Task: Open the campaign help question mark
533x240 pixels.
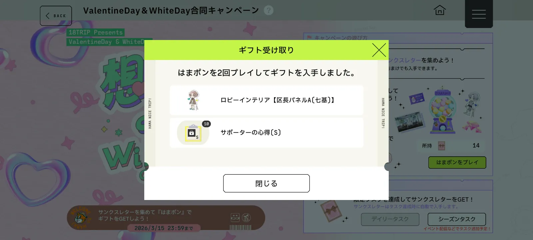Action: [x=268, y=10]
